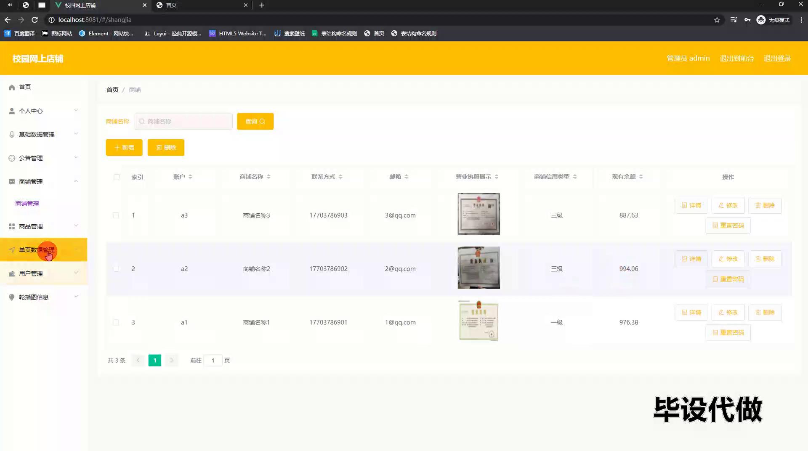Viewport: 808px width, 451px height.
Task: Click the home icon beside 首页 in the sidebar
Action: pyautogui.click(x=12, y=87)
